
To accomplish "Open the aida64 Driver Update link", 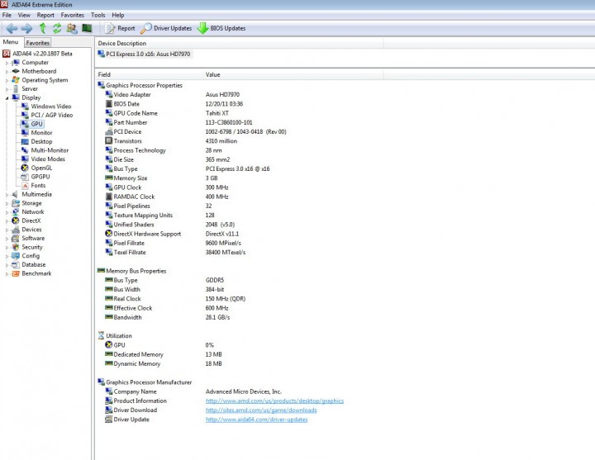I will (x=256, y=420).
